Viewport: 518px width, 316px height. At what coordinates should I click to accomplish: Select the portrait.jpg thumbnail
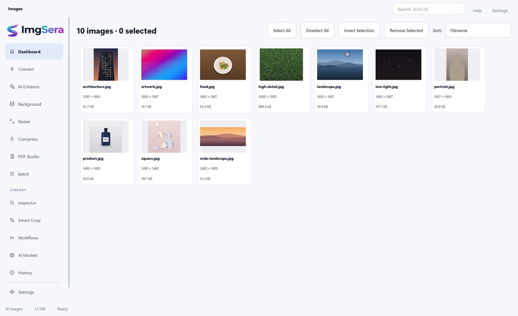tap(457, 64)
